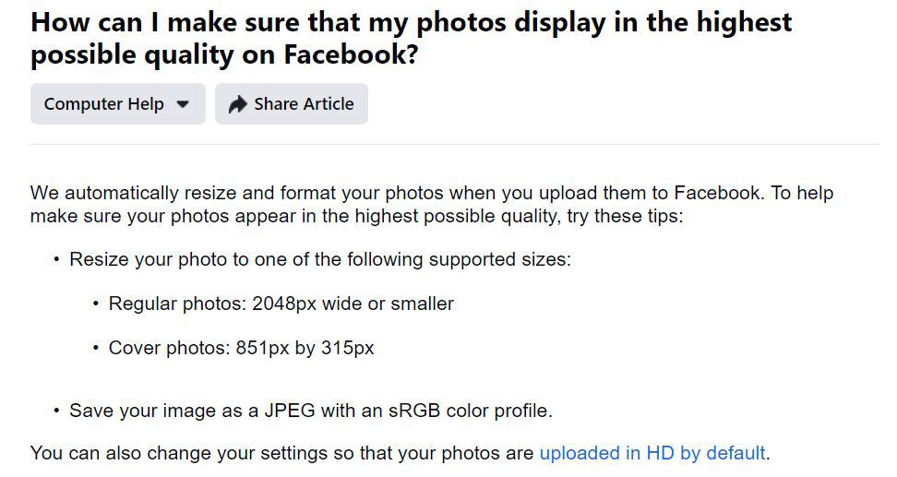This screenshot has height=477, width=897.
Task: Open the Computer Help dropdown
Action: click(118, 104)
